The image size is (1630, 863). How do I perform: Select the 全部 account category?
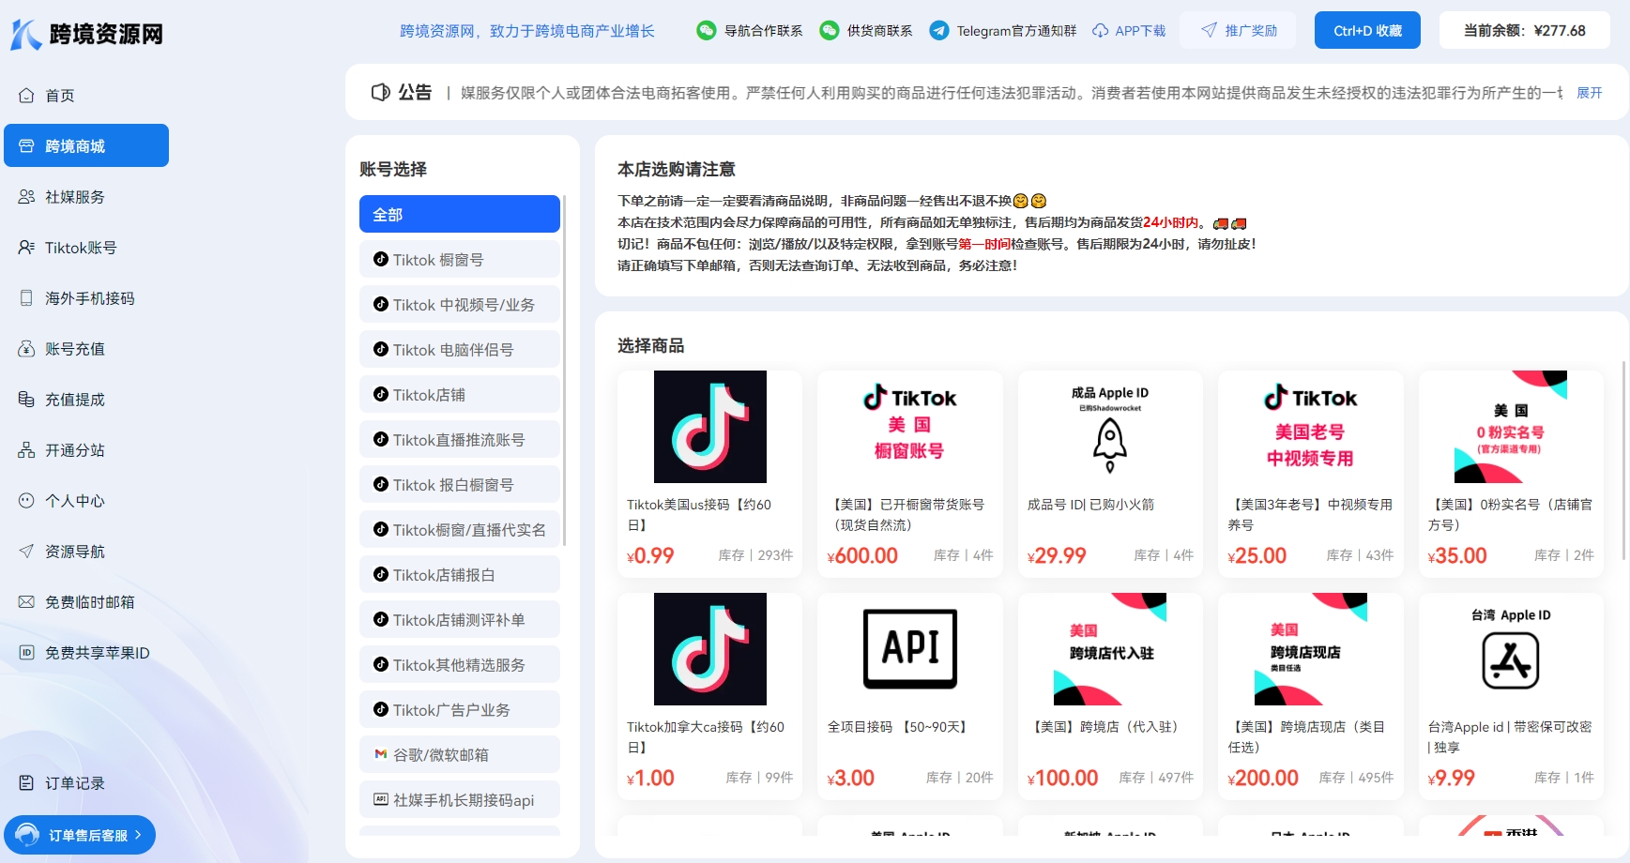point(460,214)
